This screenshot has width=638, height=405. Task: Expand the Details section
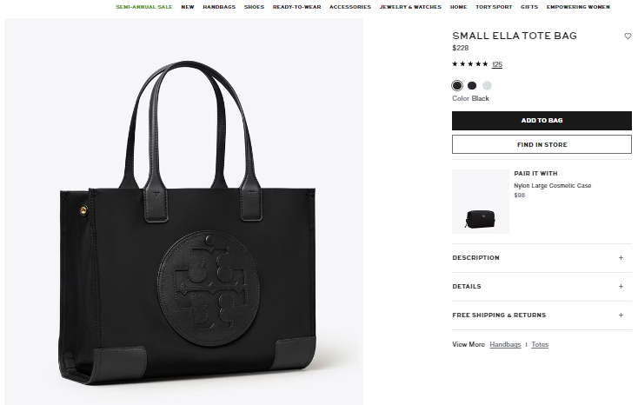(542, 287)
